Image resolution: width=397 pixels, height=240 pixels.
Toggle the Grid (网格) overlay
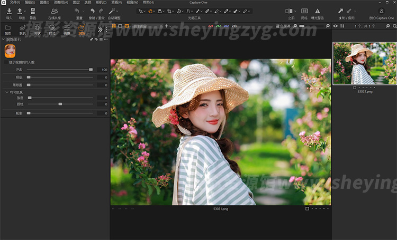pos(304,11)
